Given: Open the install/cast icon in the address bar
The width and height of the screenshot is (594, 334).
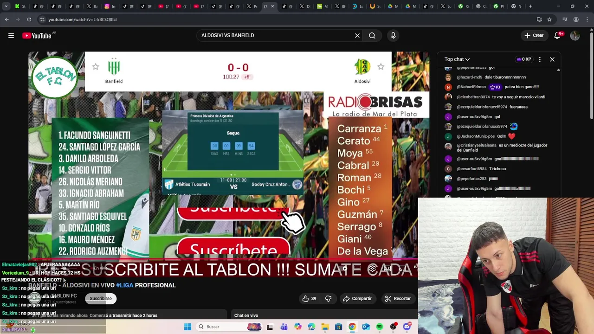Looking at the screenshot, I should [539, 19].
